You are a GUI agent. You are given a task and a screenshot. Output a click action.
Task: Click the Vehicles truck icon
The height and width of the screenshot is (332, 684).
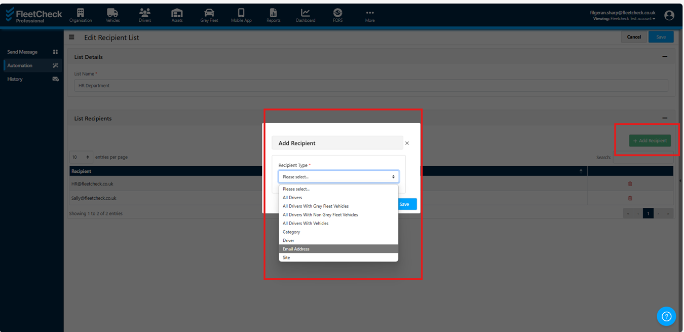pyautogui.click(x=112, y=13)
